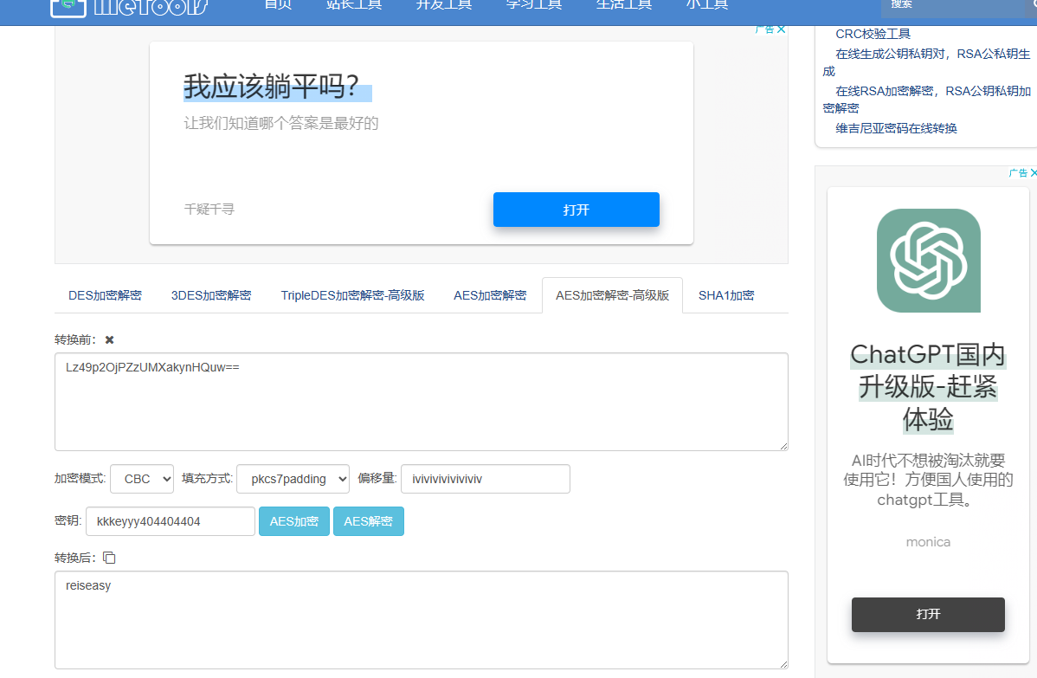Expand the 填充方式 pkcs7padding dropdown
Viewport: 1037px width, 678px height.
(x=293, y=479)
